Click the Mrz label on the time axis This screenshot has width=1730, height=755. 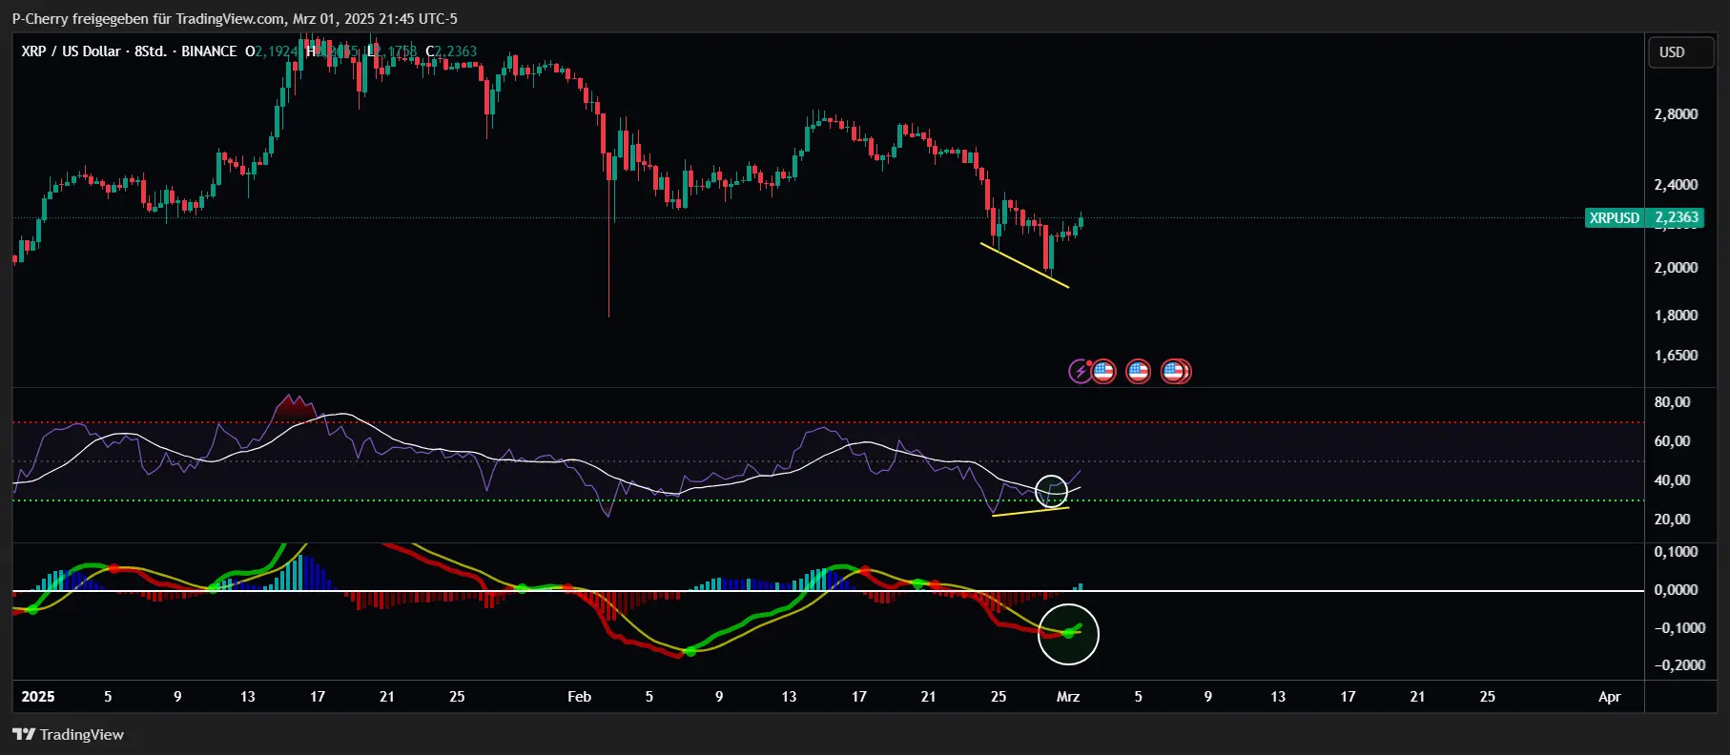click(1068, 697)
